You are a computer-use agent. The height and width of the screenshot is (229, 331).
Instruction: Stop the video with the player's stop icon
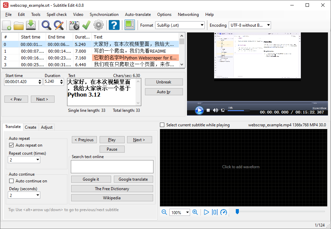(x=208, y=110)
